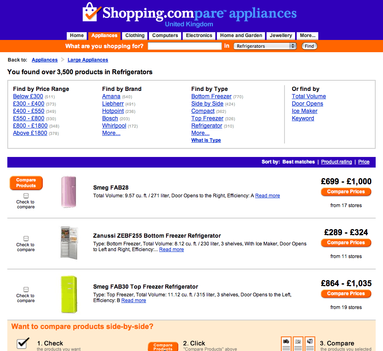Image resolution: width=383 pixels, height=351 pixels.
Task: Open the Home and Garden tab
Action: (x=241, y=36)
